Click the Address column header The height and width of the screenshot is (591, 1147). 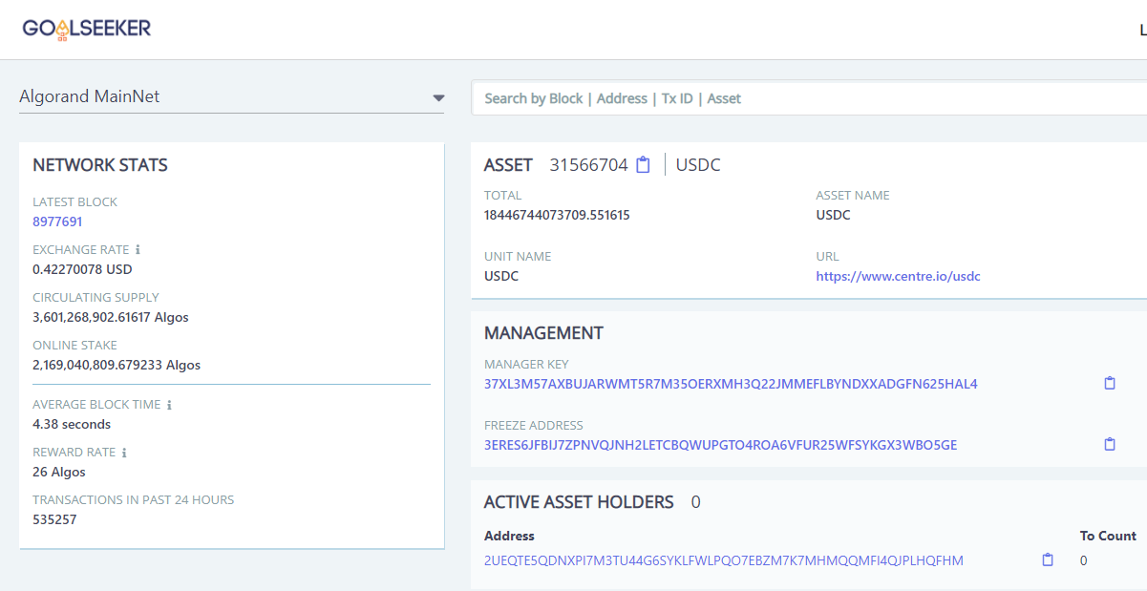[509, 536]
